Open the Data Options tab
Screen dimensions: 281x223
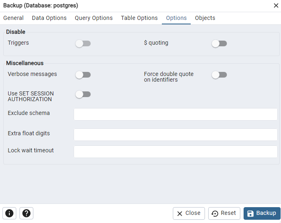click(x=49, y=18)
